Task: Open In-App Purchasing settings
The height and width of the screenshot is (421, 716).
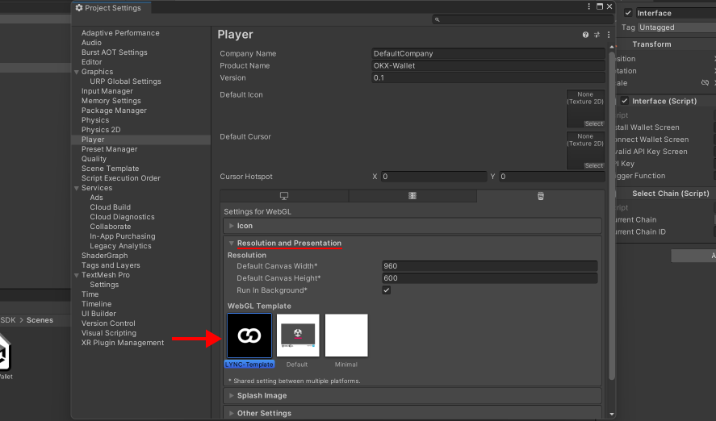Action: pyautogui.click(x=123, y=236)
